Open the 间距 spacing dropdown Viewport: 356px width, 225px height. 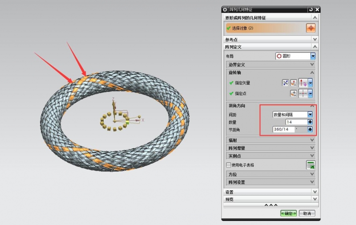coord(310,114)
